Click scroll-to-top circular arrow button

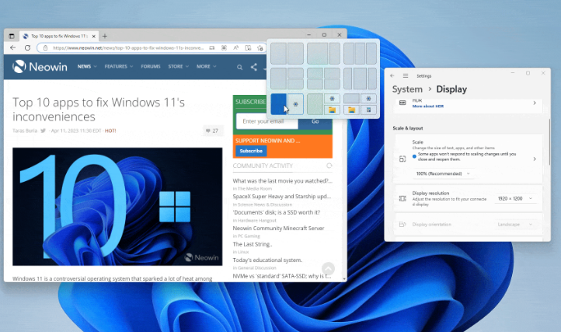[x=328, y=268]
